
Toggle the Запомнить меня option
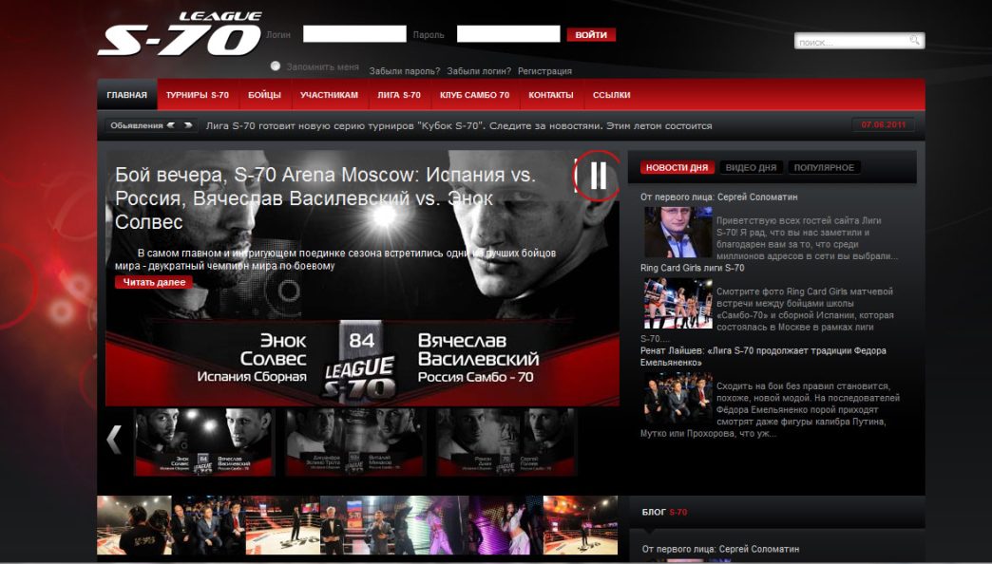point(276,66)
